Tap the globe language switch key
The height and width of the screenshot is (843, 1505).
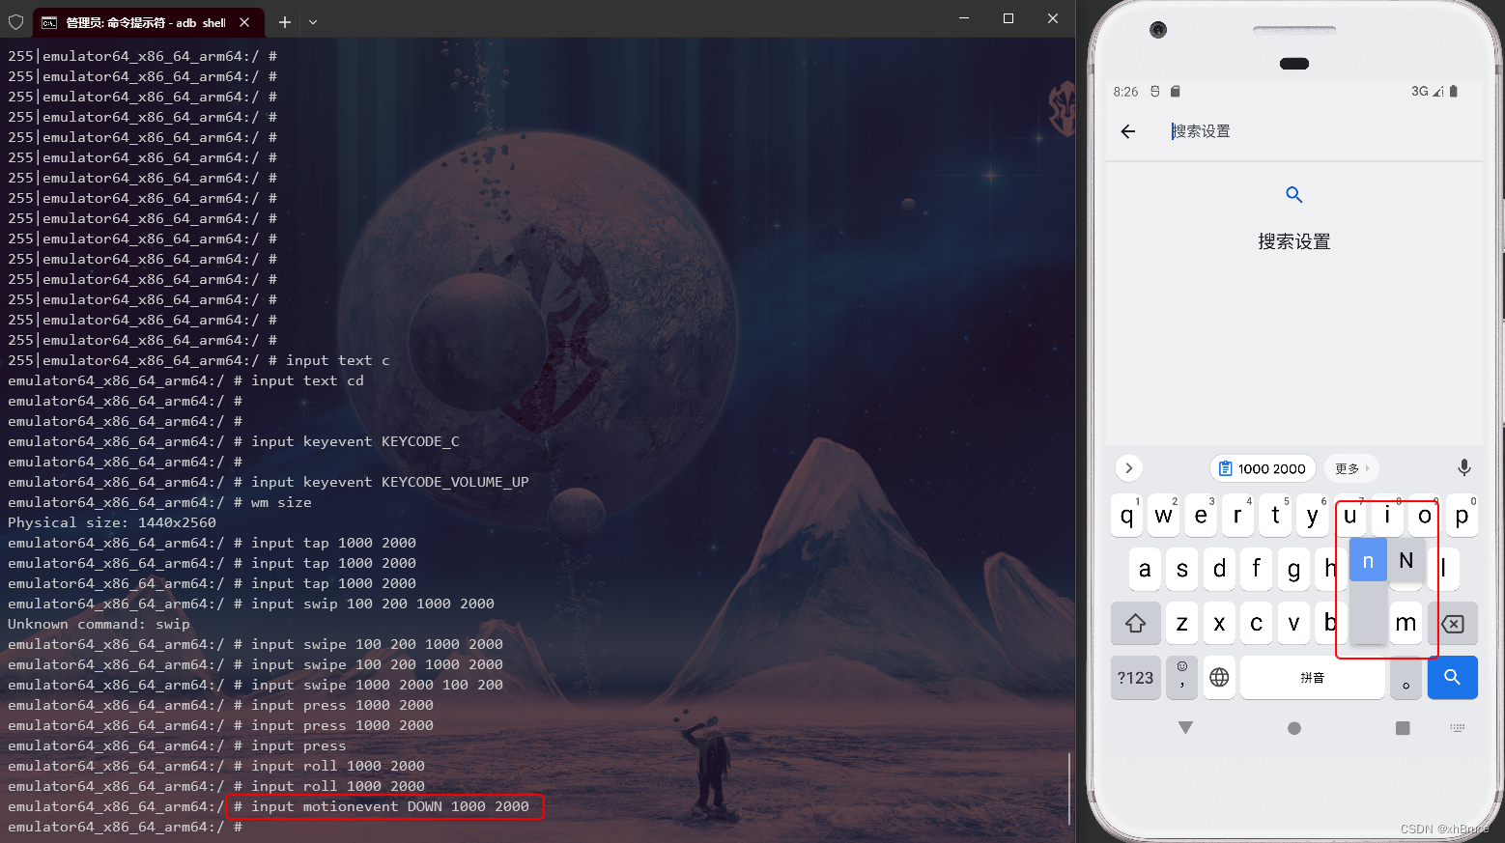1220,678
